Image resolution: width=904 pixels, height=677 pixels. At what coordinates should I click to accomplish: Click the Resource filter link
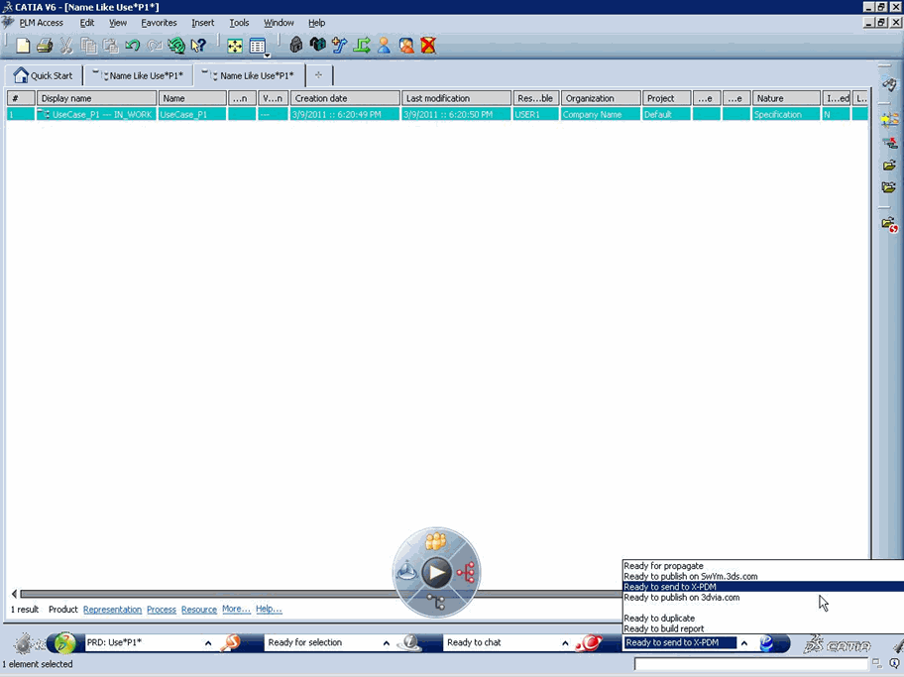pos(199,610)
